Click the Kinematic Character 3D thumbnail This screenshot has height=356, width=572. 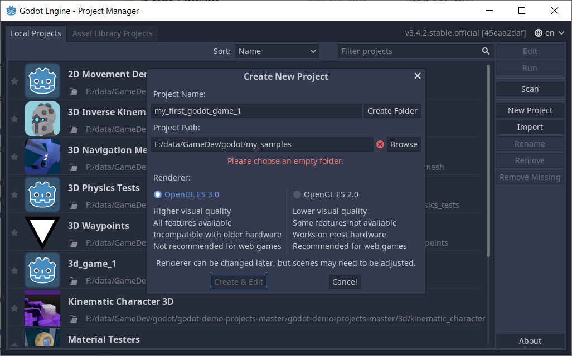[42, 308]
